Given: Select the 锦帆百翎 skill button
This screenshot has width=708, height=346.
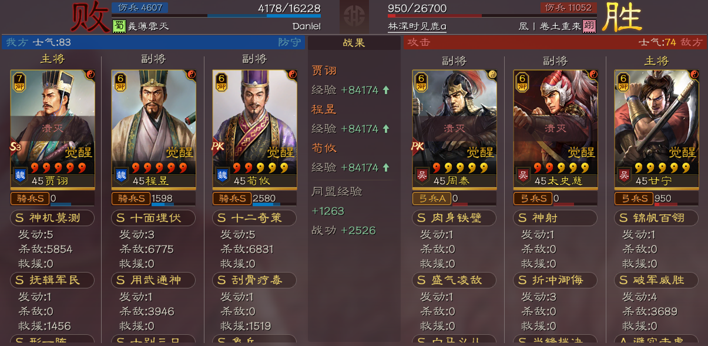Looking at the screenshot, I should click(x=656, y=218).
